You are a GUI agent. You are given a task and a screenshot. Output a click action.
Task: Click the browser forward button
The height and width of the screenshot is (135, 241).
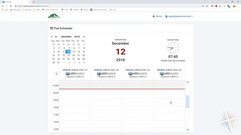[7, 6]
